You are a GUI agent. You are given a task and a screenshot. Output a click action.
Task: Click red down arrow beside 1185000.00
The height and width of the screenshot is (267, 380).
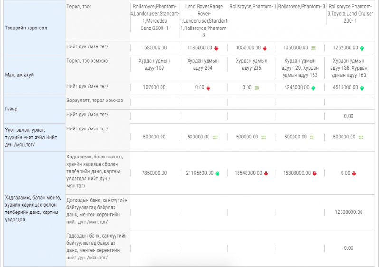click(x=216, y=48)
